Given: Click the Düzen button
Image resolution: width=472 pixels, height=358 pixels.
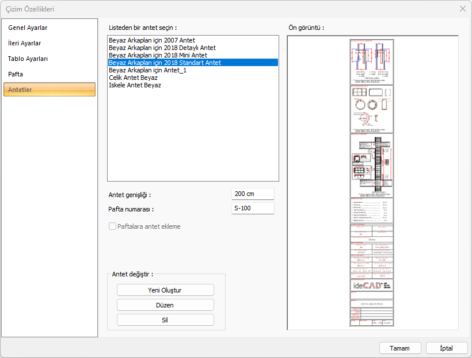Looking at the screenshot, I should pyautogui.click(x=165, y=305).
